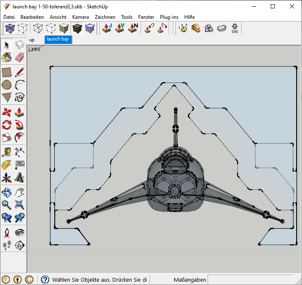Go to Next camera view

coord(20,217)
